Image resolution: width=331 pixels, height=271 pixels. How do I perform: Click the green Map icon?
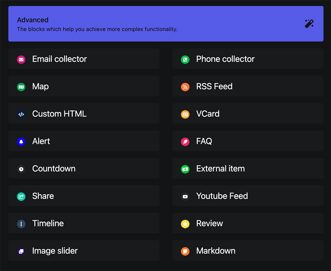pyautogui.click(x=21, y=87)
